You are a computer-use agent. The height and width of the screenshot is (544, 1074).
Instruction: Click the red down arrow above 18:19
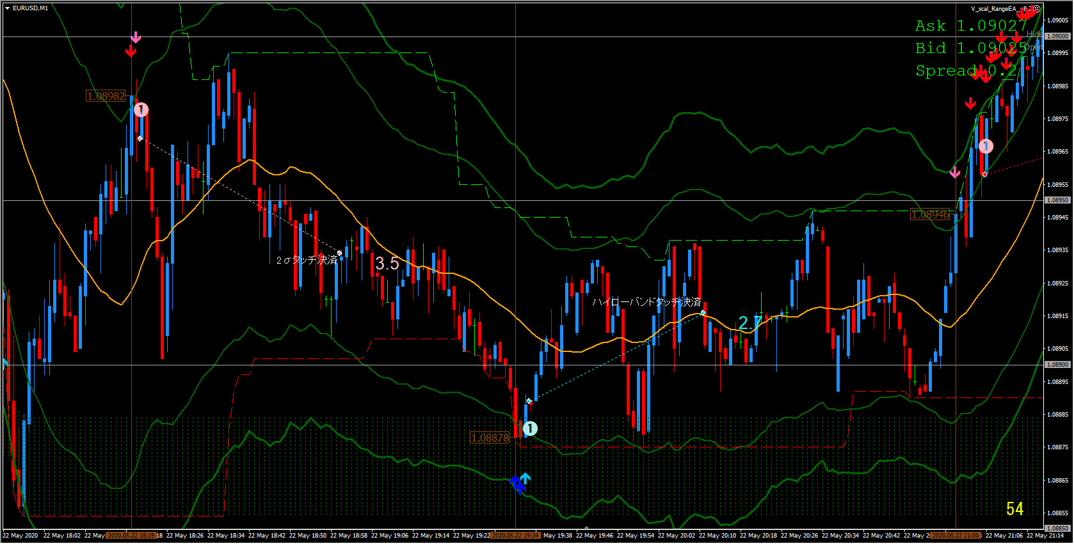[131, 51]
